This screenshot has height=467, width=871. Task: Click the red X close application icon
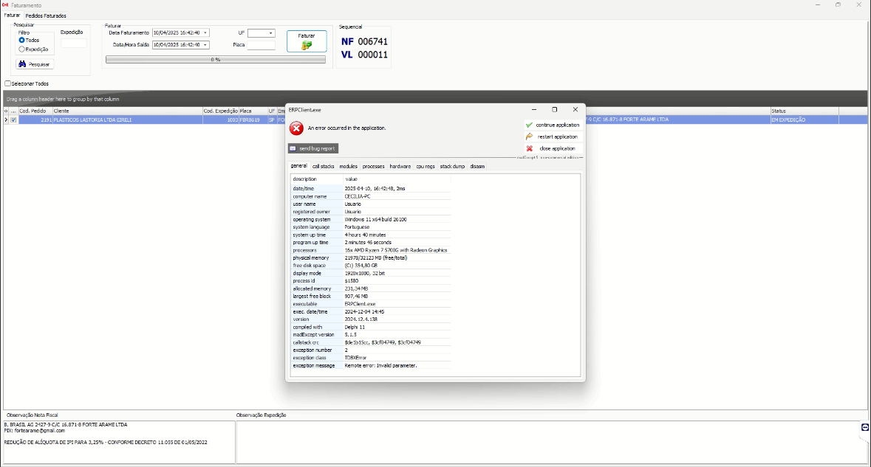[529, 148]
